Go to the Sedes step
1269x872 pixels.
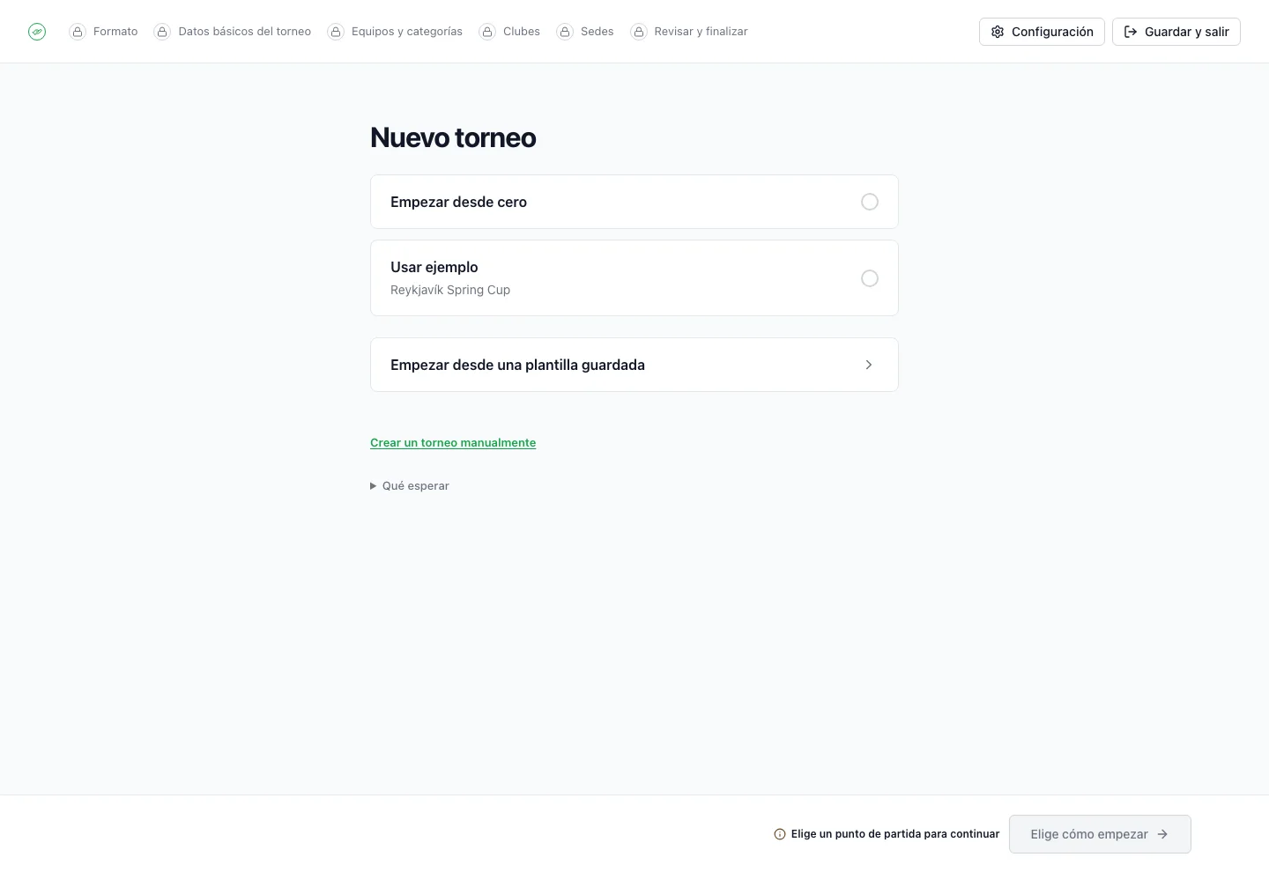click(585, 32)
